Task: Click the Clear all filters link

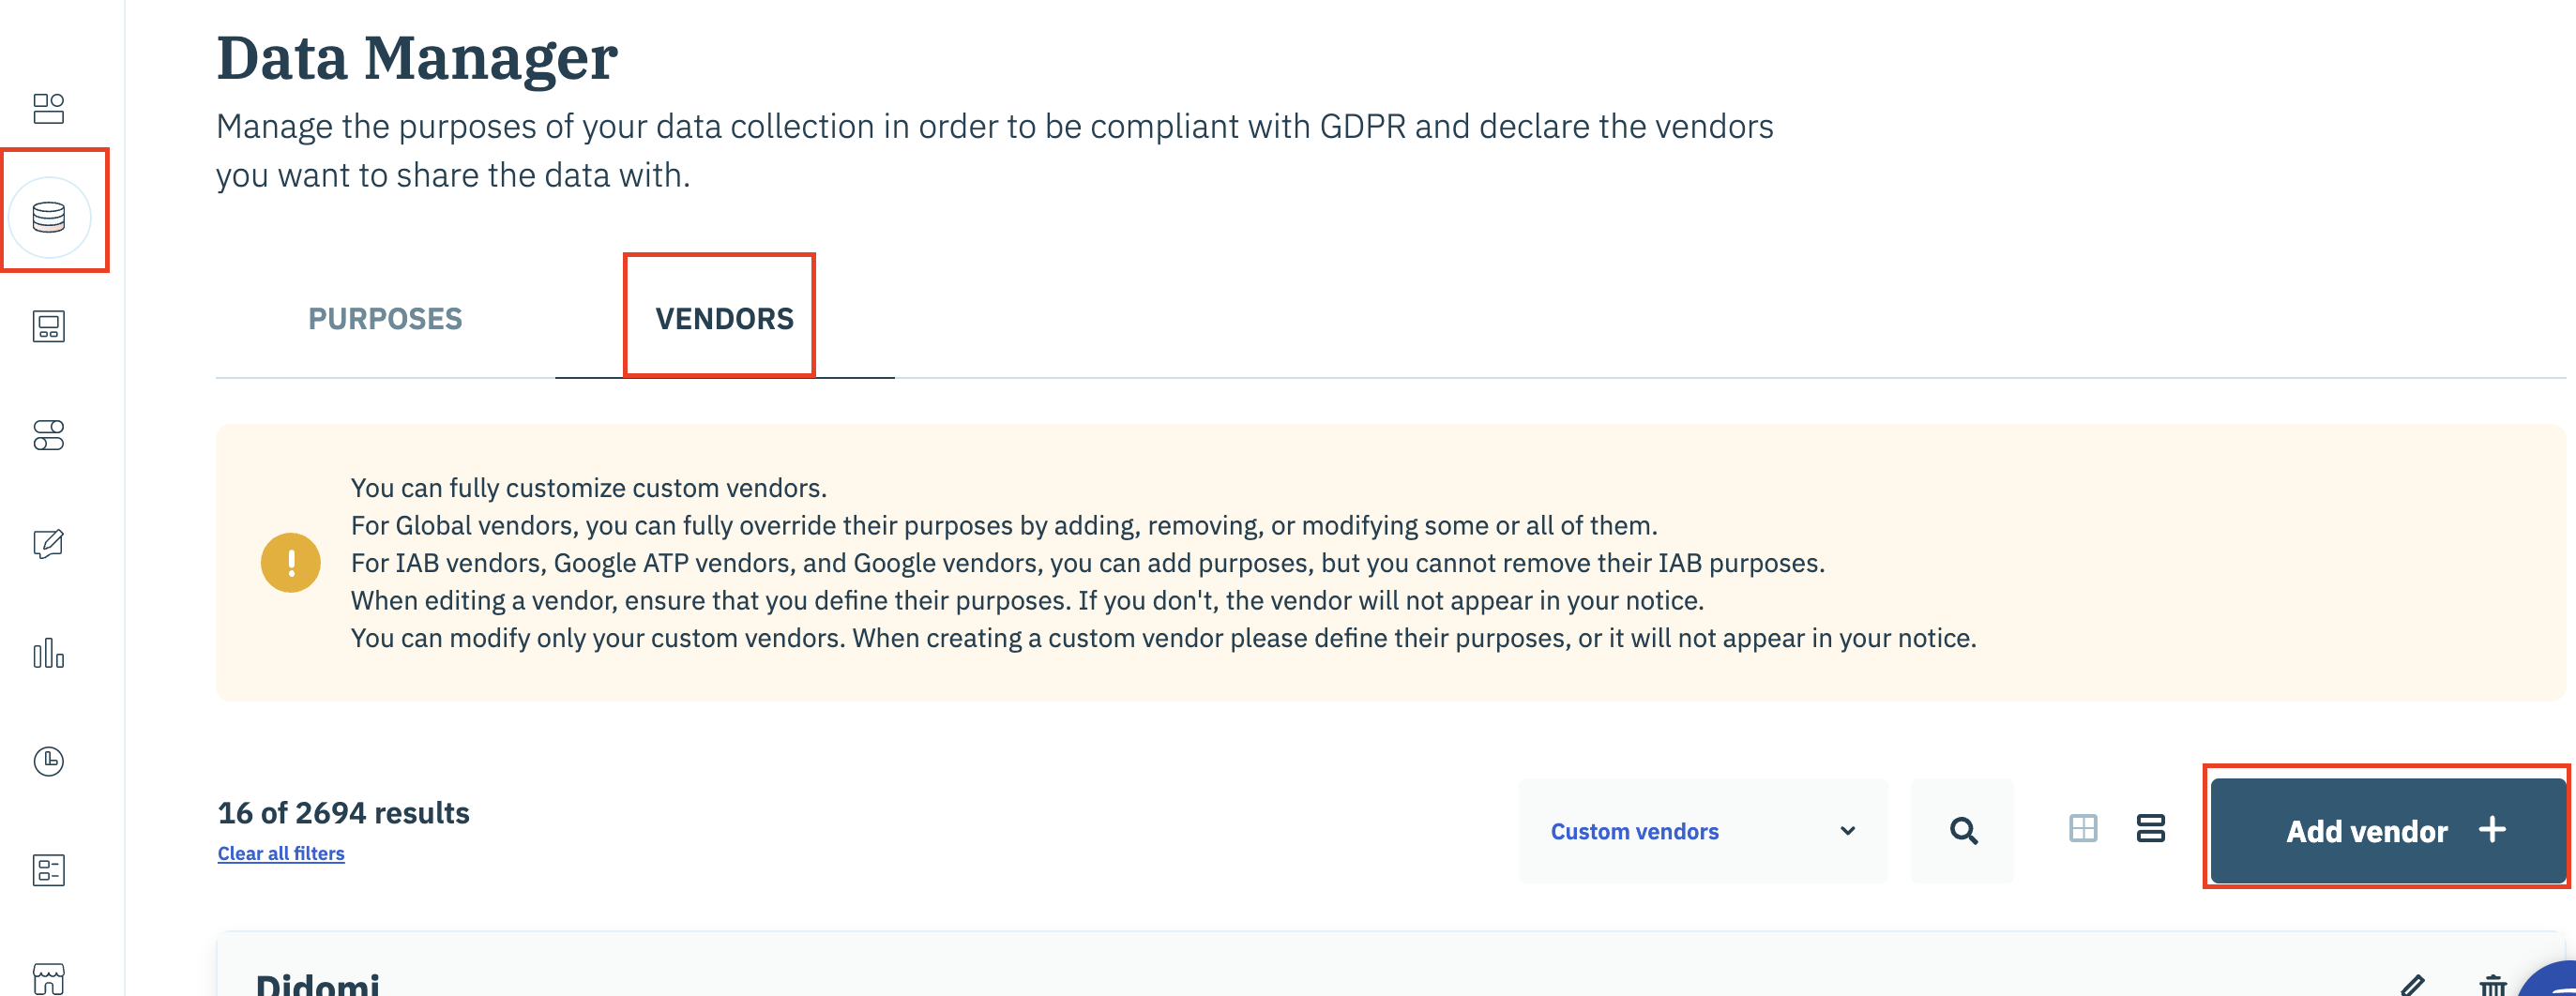Action: 281,854
